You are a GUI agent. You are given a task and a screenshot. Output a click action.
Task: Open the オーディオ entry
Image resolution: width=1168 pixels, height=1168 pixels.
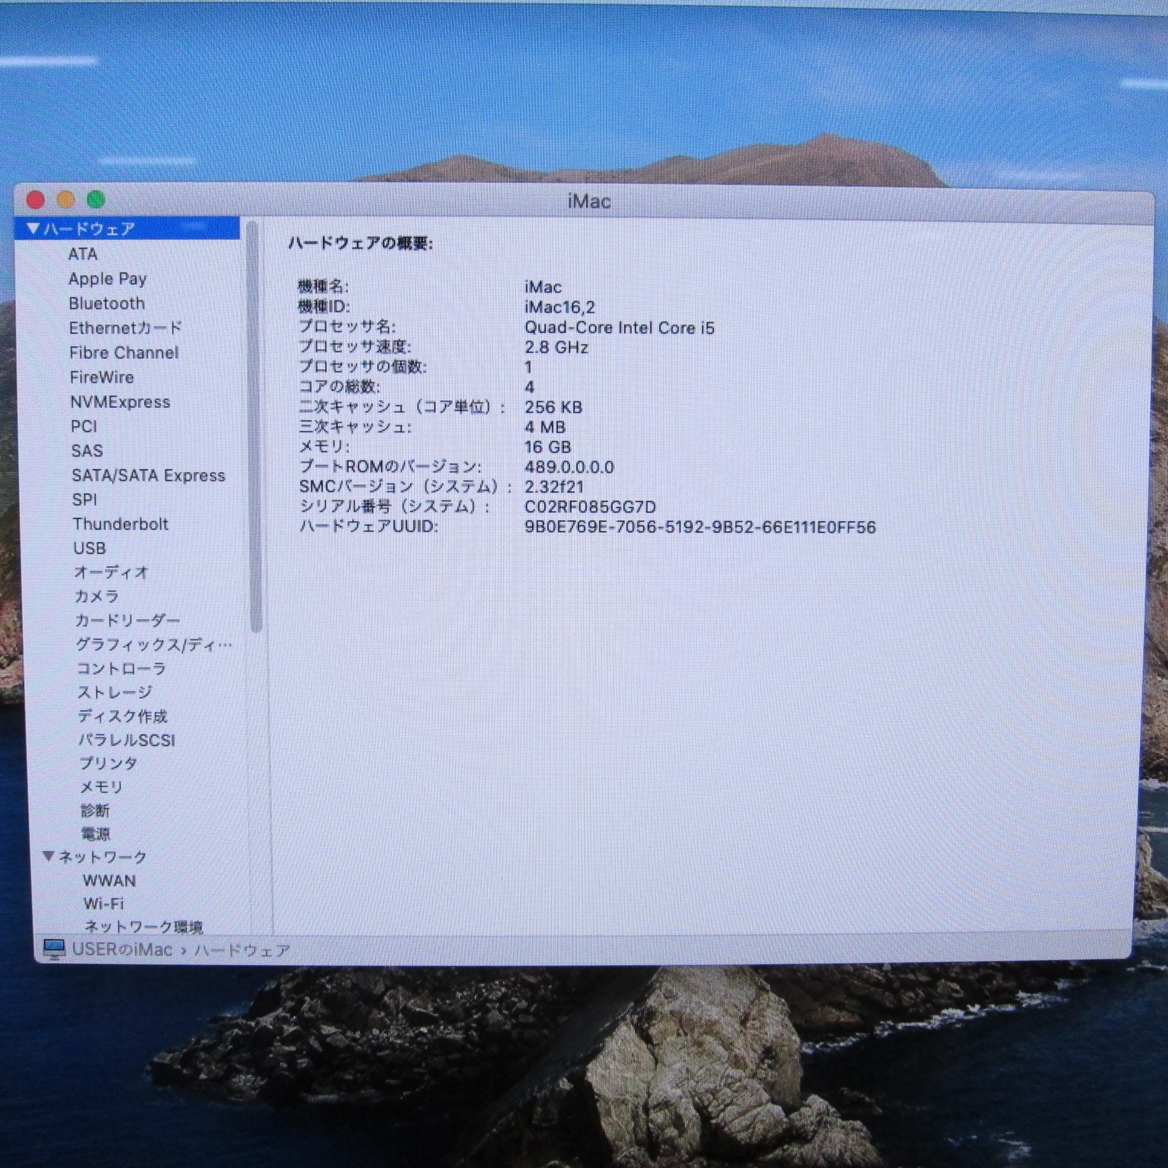(x=111, y=572)
